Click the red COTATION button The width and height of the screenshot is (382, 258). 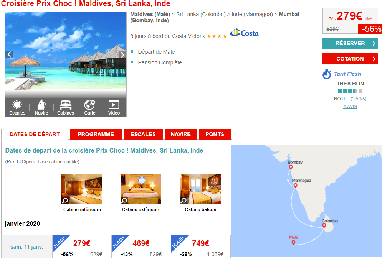pyautogui.click(x=350, y=59)
